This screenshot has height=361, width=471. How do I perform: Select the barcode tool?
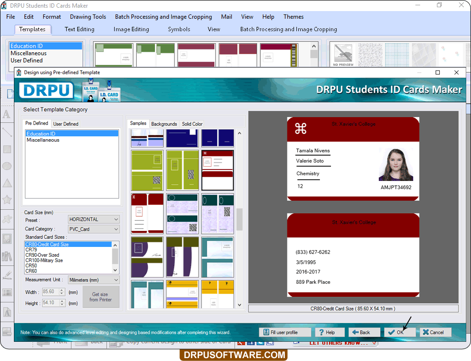pos(7,292)
